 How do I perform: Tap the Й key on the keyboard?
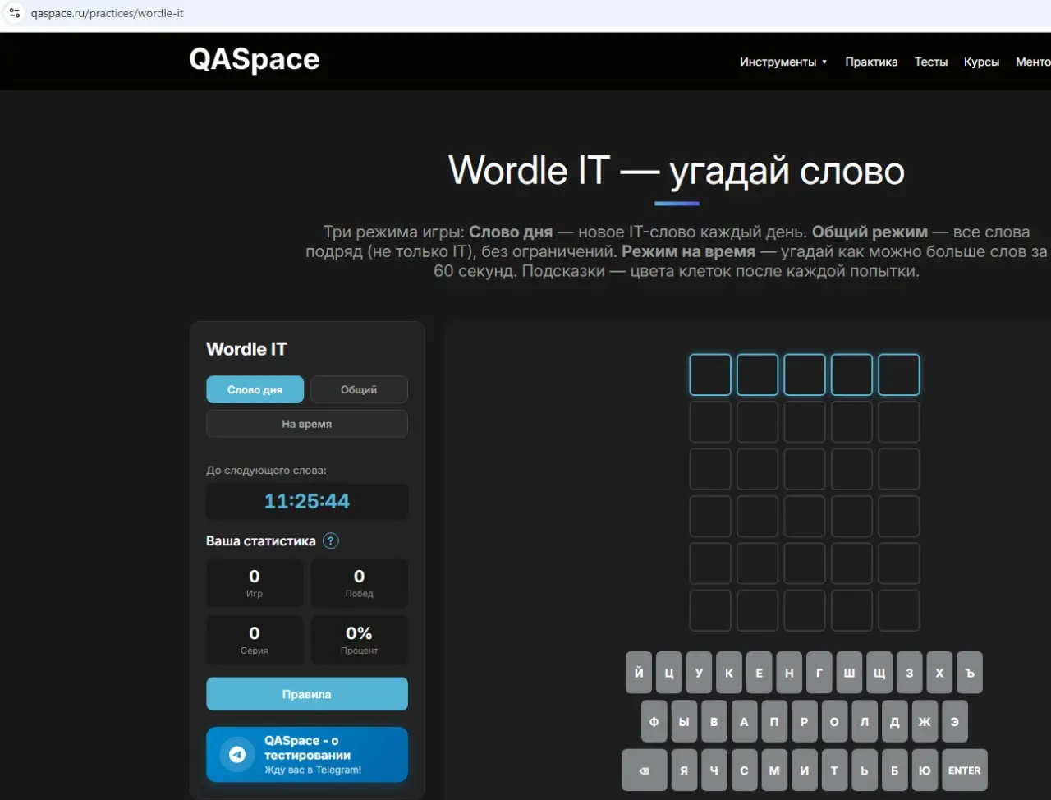pyautogui.click(x=639, y=673)
